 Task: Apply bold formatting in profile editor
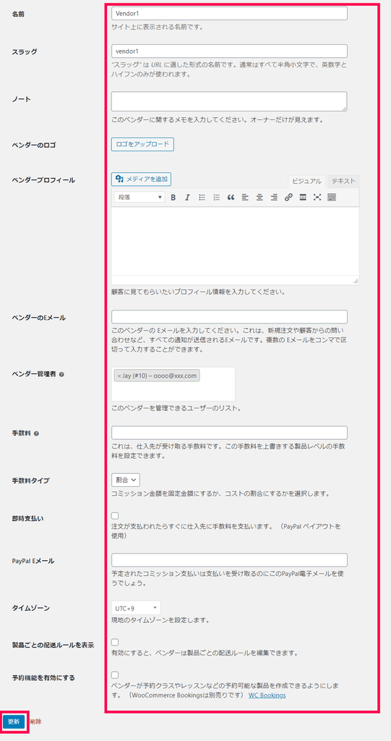[173, 198]
